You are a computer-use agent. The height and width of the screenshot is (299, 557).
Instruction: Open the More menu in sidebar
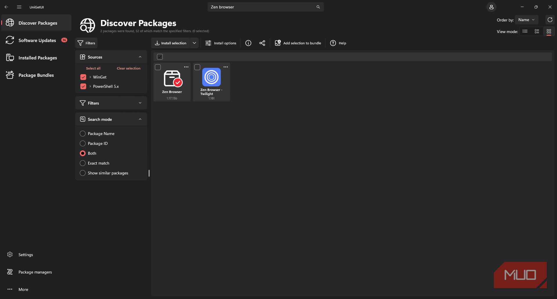tap(37, 289)
